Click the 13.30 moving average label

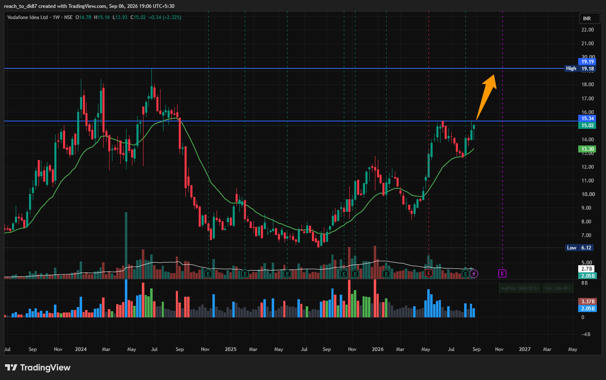click(587, 149)
